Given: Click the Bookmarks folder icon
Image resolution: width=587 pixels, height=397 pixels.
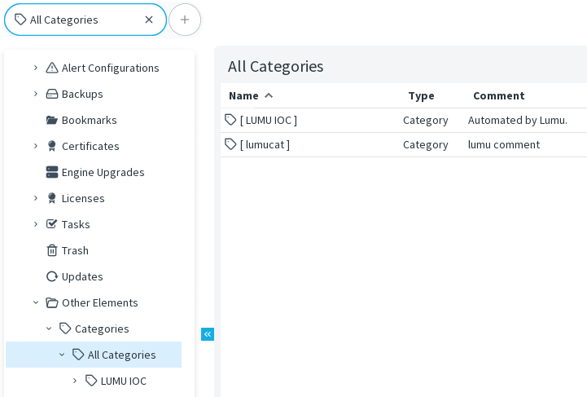Looking at the screenshot, I should [52, 120].
